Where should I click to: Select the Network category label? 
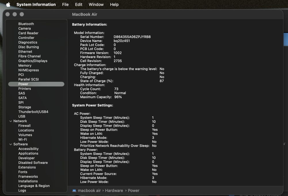point(20,121)
